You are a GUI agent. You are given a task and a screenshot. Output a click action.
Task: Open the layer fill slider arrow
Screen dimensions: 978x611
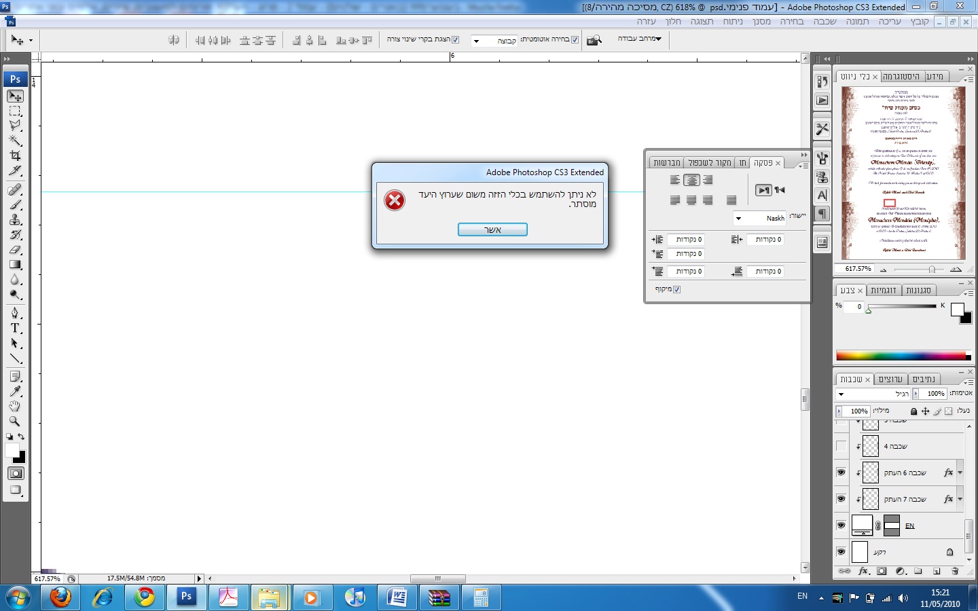pos(839,411)
